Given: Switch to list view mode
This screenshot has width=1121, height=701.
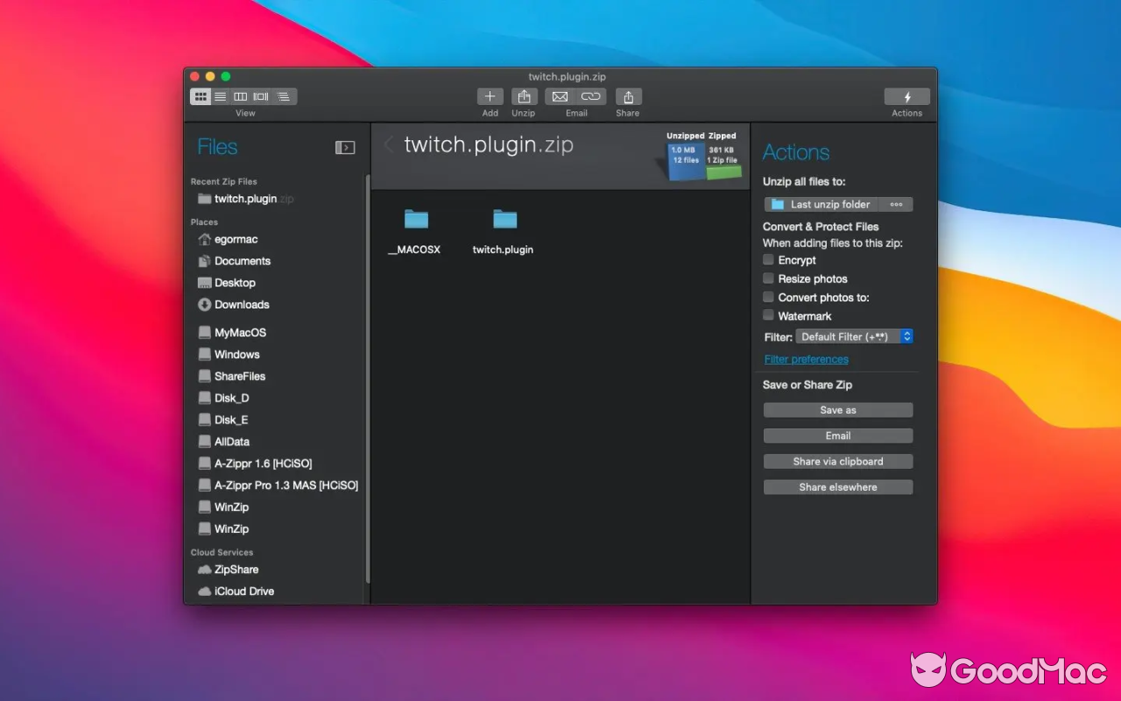Looking at the screenshot, I should click(220, 96).
